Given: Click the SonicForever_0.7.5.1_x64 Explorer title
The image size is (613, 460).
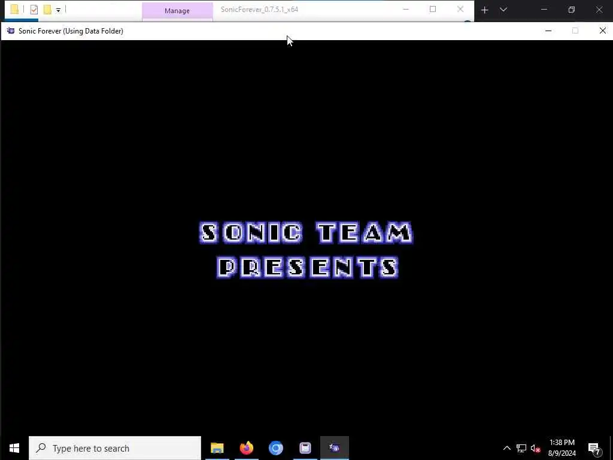Looking at the screenshot, I should [259, 10].
